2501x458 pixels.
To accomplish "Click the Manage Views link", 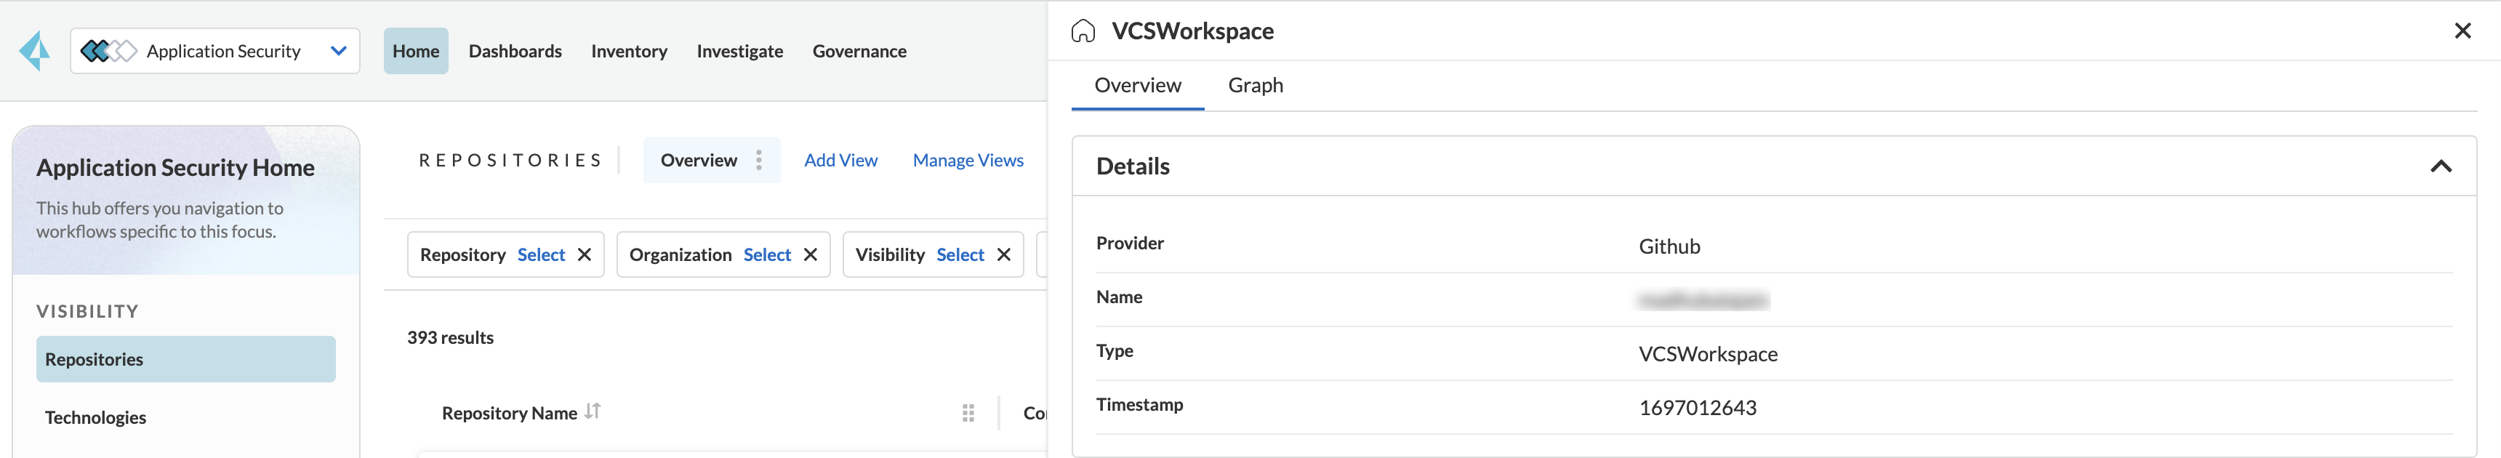I will [x=968, y=160].
